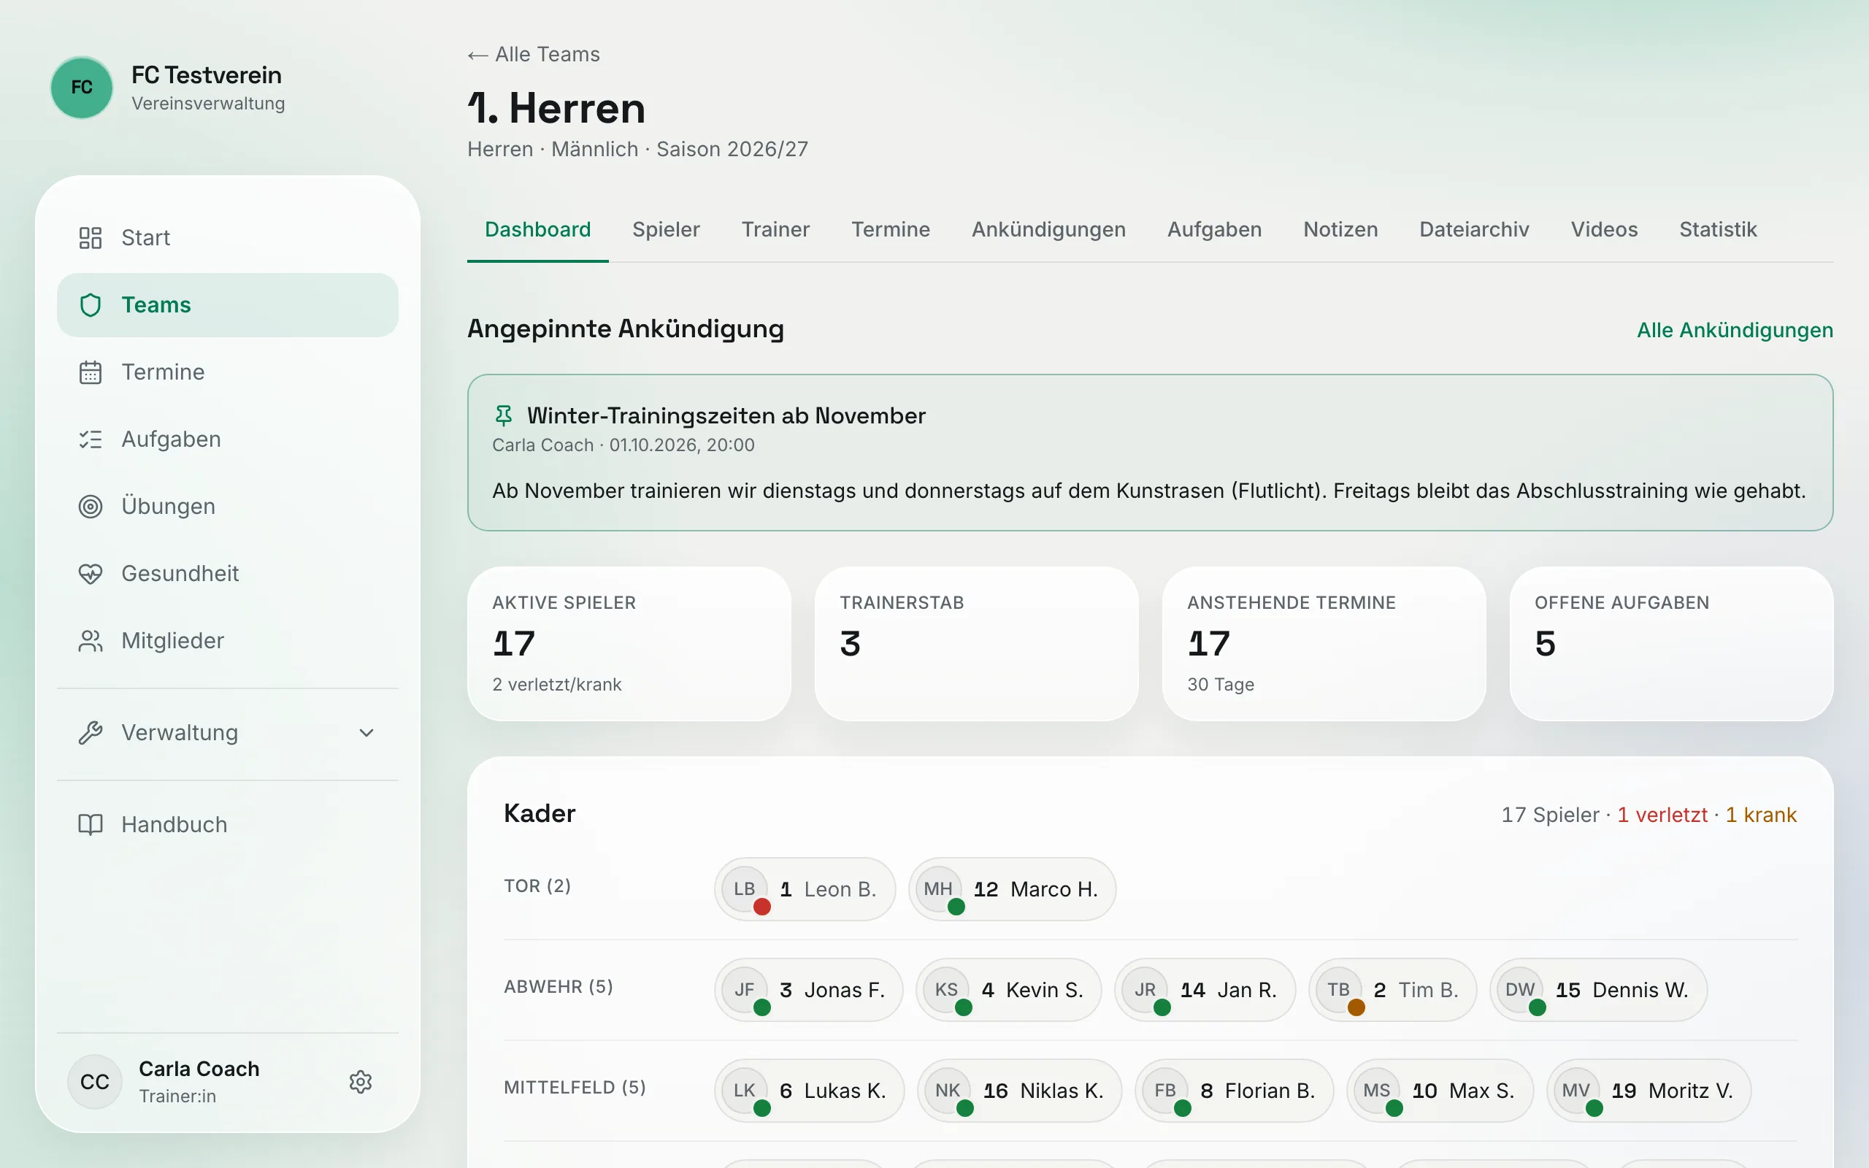Click the 'Kader' section heading
1869x1168 pixels.
[539, 813]
